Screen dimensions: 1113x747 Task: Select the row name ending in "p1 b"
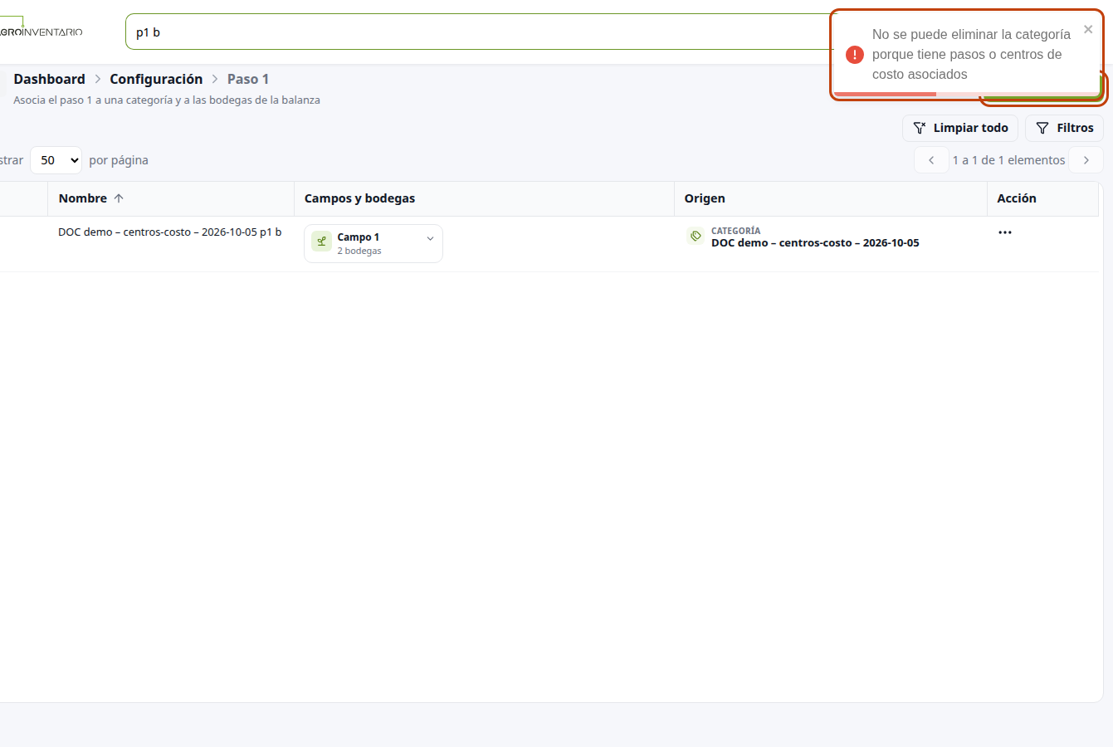click(169, 232)
